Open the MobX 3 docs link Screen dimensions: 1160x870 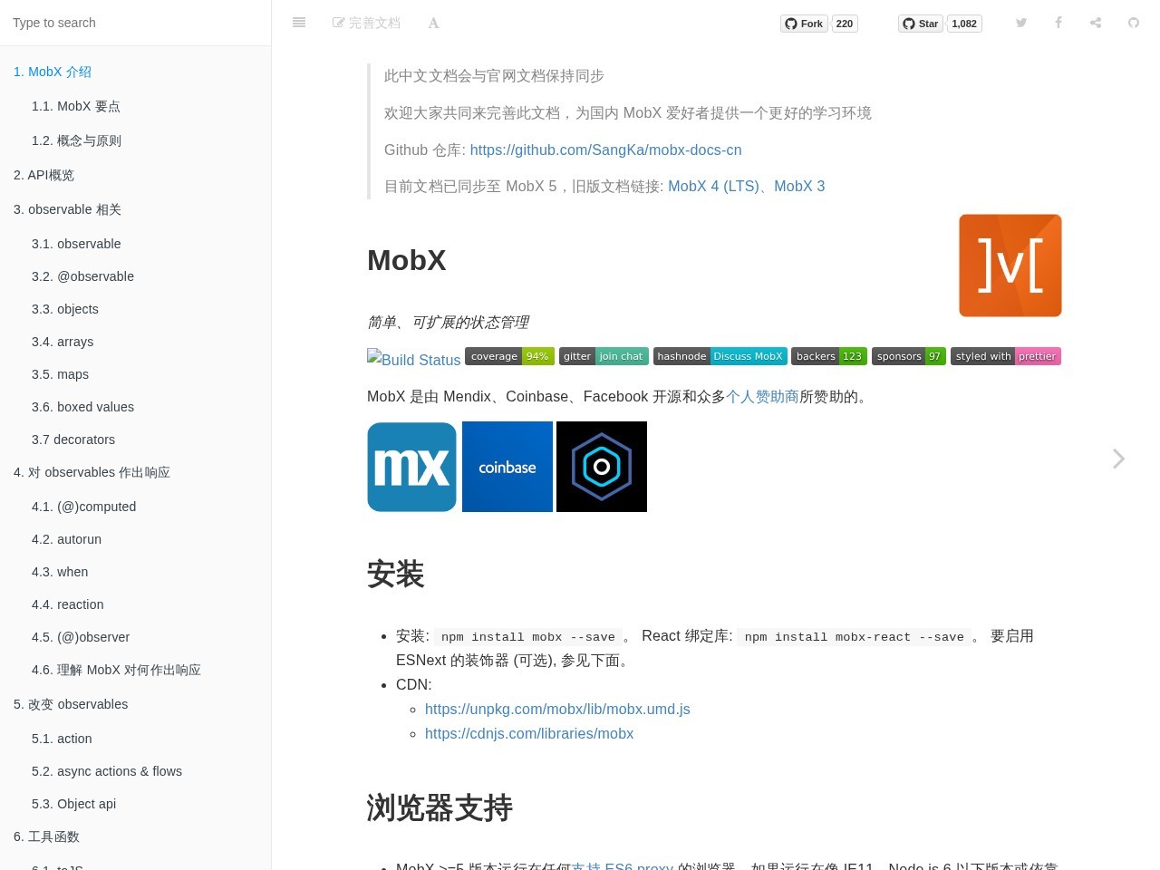point(799,186)
